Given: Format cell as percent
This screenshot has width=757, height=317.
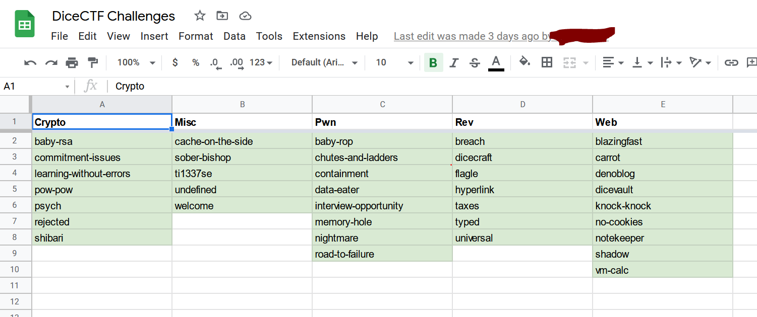Looking at the screenshot, I should point(196,62).
